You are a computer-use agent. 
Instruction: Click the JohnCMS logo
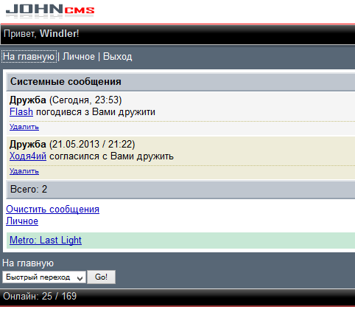[50, 11]
